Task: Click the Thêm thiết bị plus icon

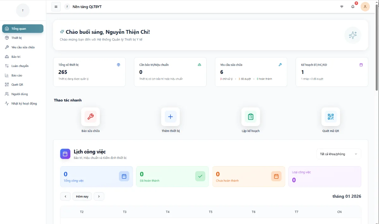Action: coord(170,116)
